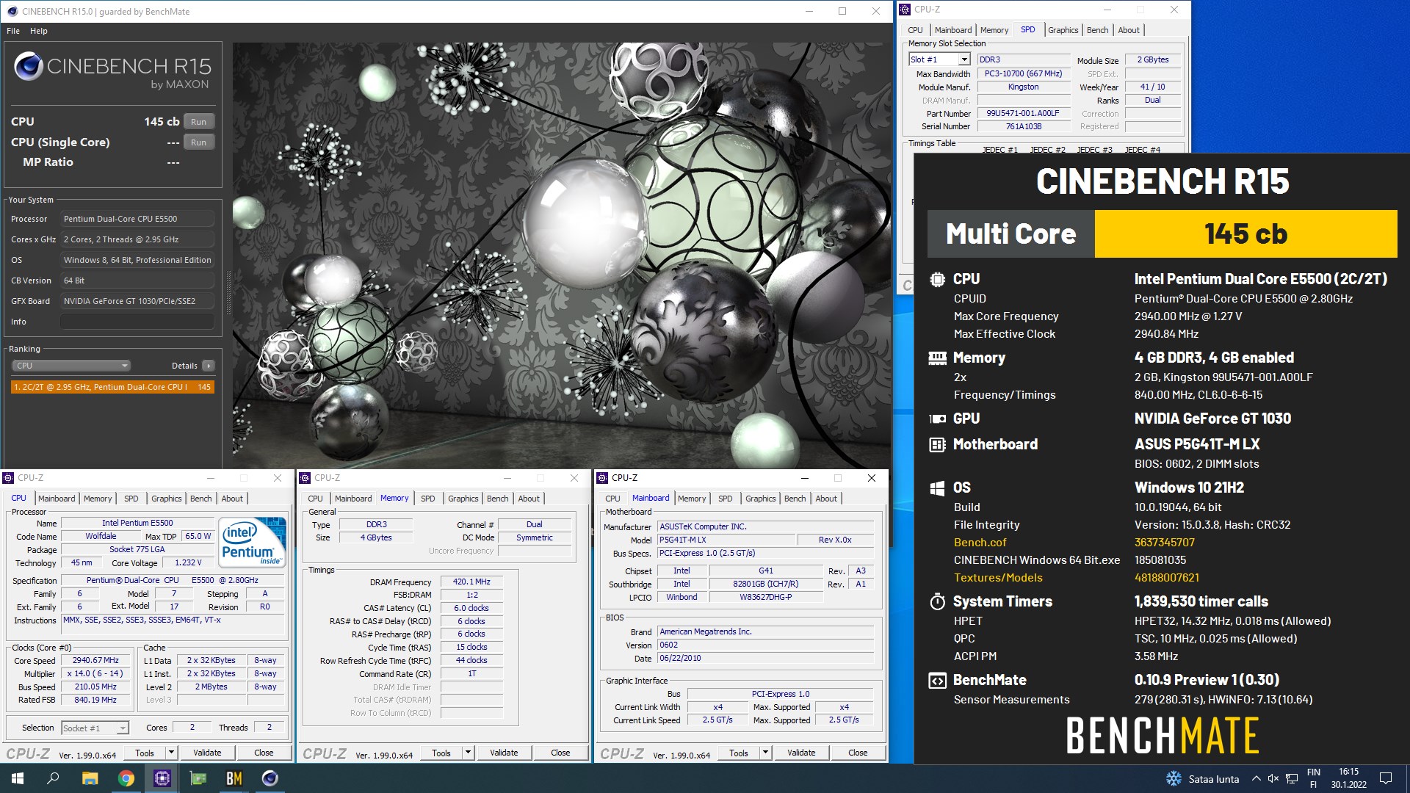Run the CPU Single Core benchmark
The image size is (1410, 793).
198,142
